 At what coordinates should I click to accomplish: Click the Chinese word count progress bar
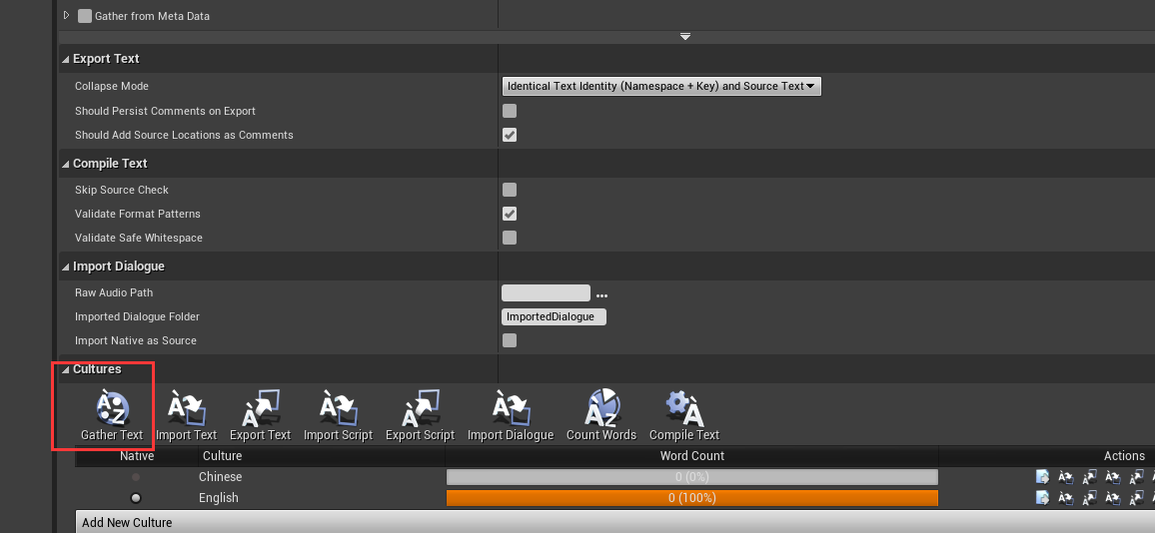click(x=692, y=477)
